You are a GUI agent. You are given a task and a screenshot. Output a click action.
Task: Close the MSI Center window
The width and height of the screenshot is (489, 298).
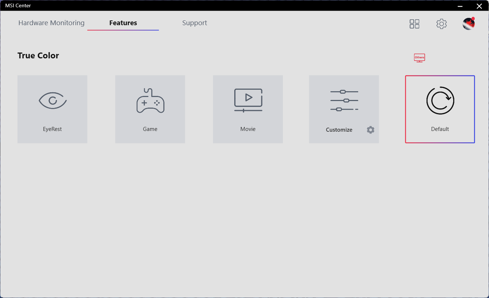[479, 6]
